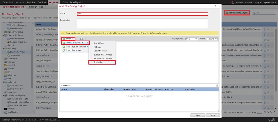Switch to the Intelligence tab

(x=77, y=2)
